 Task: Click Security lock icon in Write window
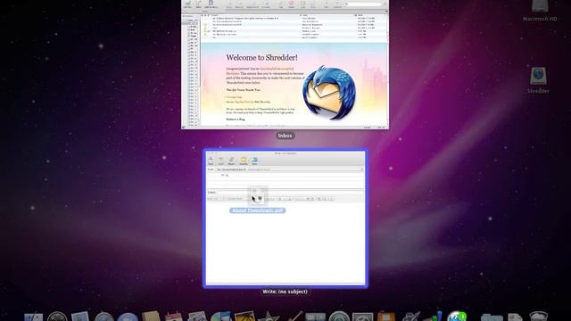pos(244,160)
